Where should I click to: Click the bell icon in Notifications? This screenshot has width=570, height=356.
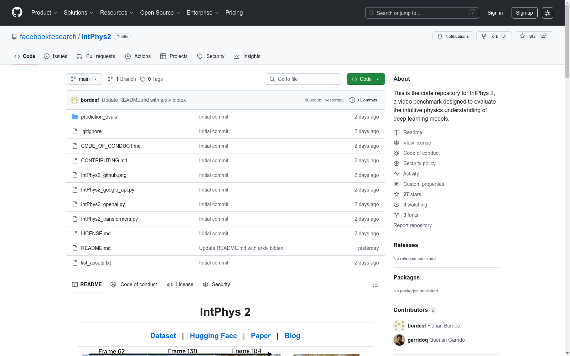[x=440, y=36]
